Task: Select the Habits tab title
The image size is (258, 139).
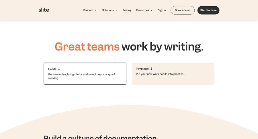Action: [52, 69]
